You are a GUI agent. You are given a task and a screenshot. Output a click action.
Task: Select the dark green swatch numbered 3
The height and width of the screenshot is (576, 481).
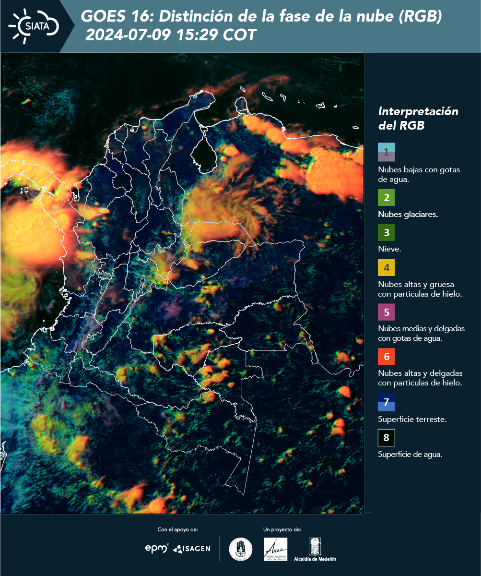point(386,233)
